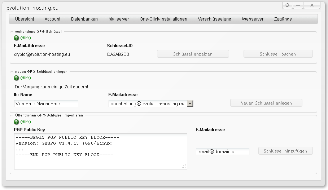Click Schlüssel löschen for crypto@evolution-hosting.eu
The height and width of the screenshot is (190, 328).
pyautogui.click(x=278, y=54)
